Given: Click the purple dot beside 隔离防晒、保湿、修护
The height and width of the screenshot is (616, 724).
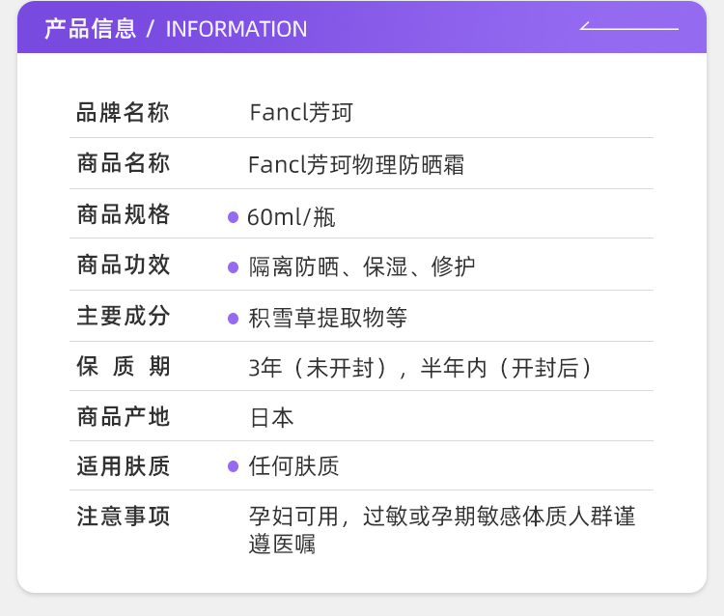Looking at the screenshot, I should 233,267.
